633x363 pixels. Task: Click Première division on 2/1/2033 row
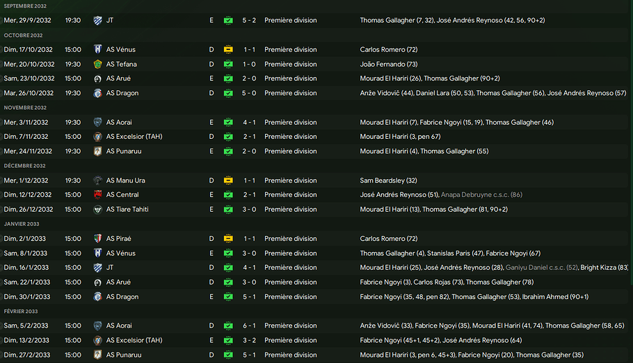coord(291,239)
